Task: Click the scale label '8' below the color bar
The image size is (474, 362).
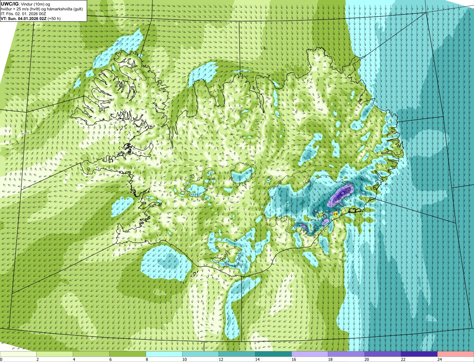Action: tap(147, 359)
